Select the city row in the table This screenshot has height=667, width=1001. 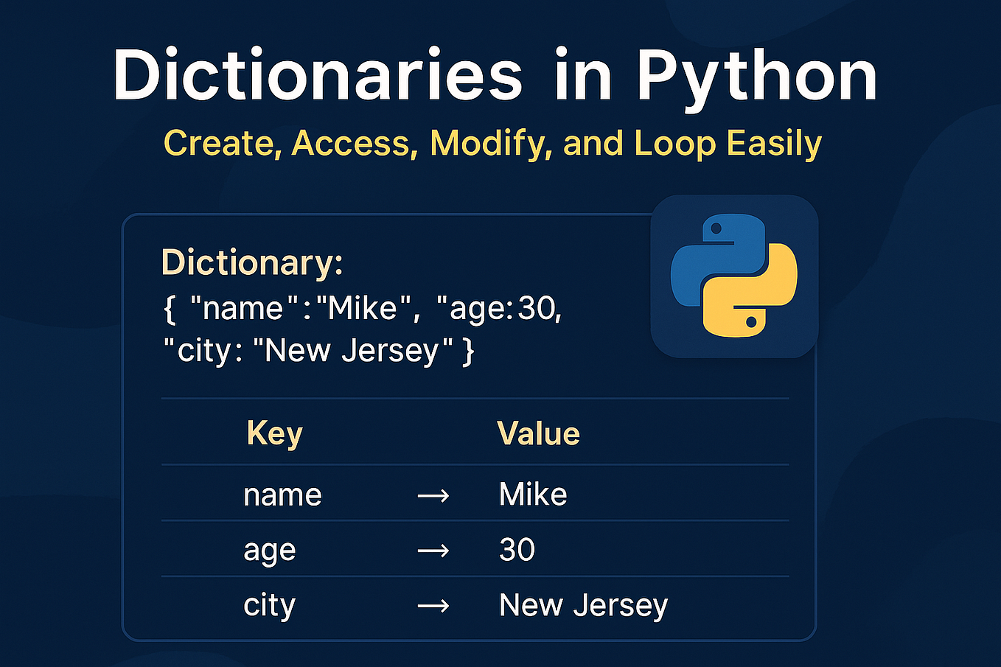[472, 604]
